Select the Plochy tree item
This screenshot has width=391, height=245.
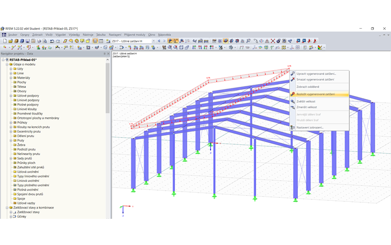coord(22,82)
